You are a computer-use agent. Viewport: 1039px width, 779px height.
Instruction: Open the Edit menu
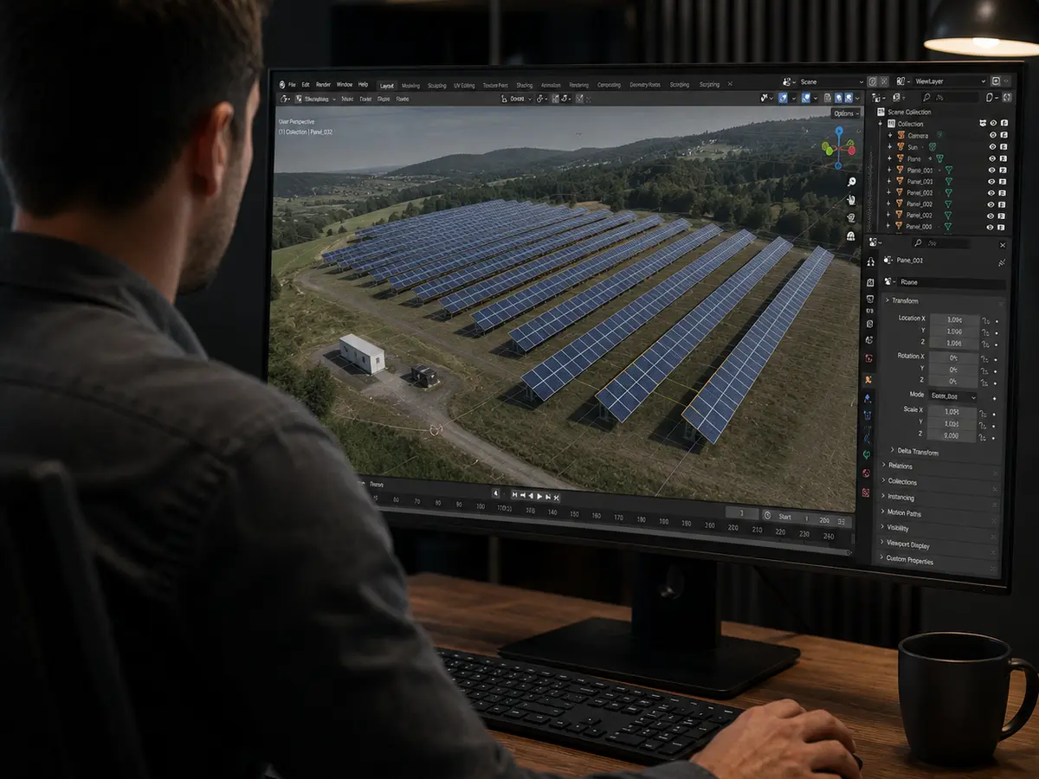point(306,85)
